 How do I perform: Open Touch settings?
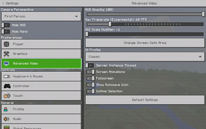click(41, 96)
